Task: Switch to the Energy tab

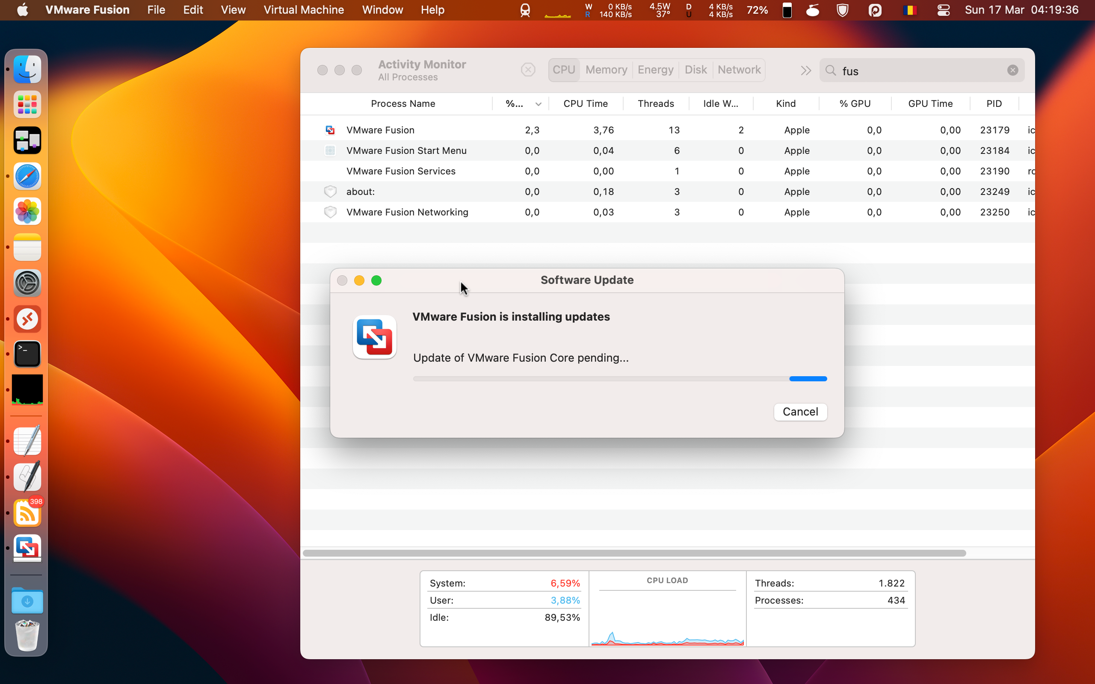Action: tap(655, 70)
